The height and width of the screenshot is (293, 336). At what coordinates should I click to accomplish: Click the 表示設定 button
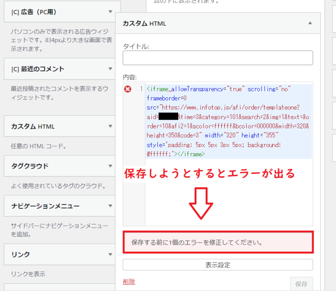218,265
